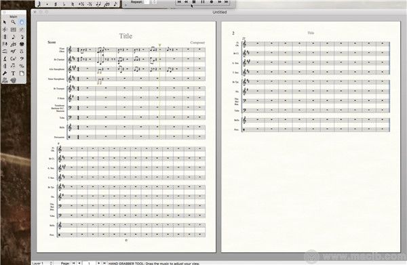Select the Lyrics pen tool
The width and height of the screenshot is (407, 265).
click(x=5, y=58)
